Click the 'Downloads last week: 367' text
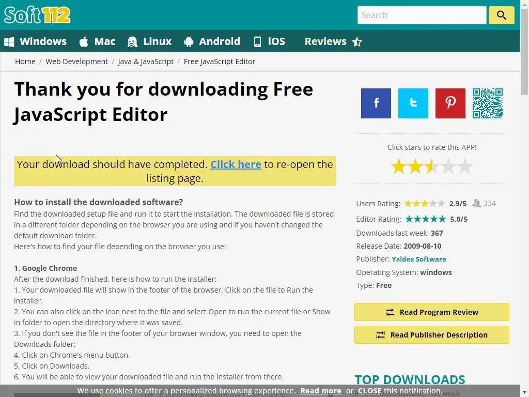 pyautogui.click(x=399, y=233)
